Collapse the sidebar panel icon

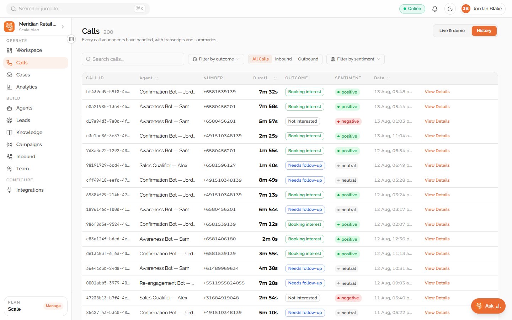click(71, 39)
